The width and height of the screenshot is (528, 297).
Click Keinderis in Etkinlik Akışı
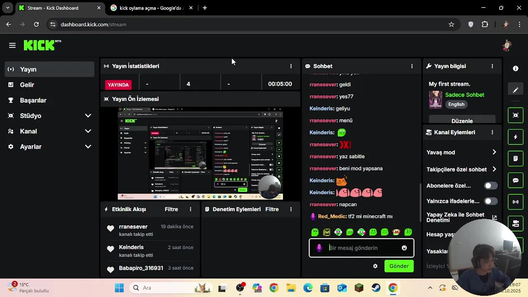[131, 247]
